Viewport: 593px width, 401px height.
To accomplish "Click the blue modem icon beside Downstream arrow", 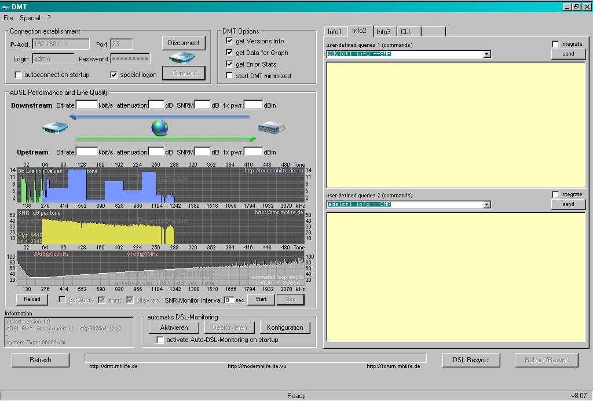I will (55, 127).
